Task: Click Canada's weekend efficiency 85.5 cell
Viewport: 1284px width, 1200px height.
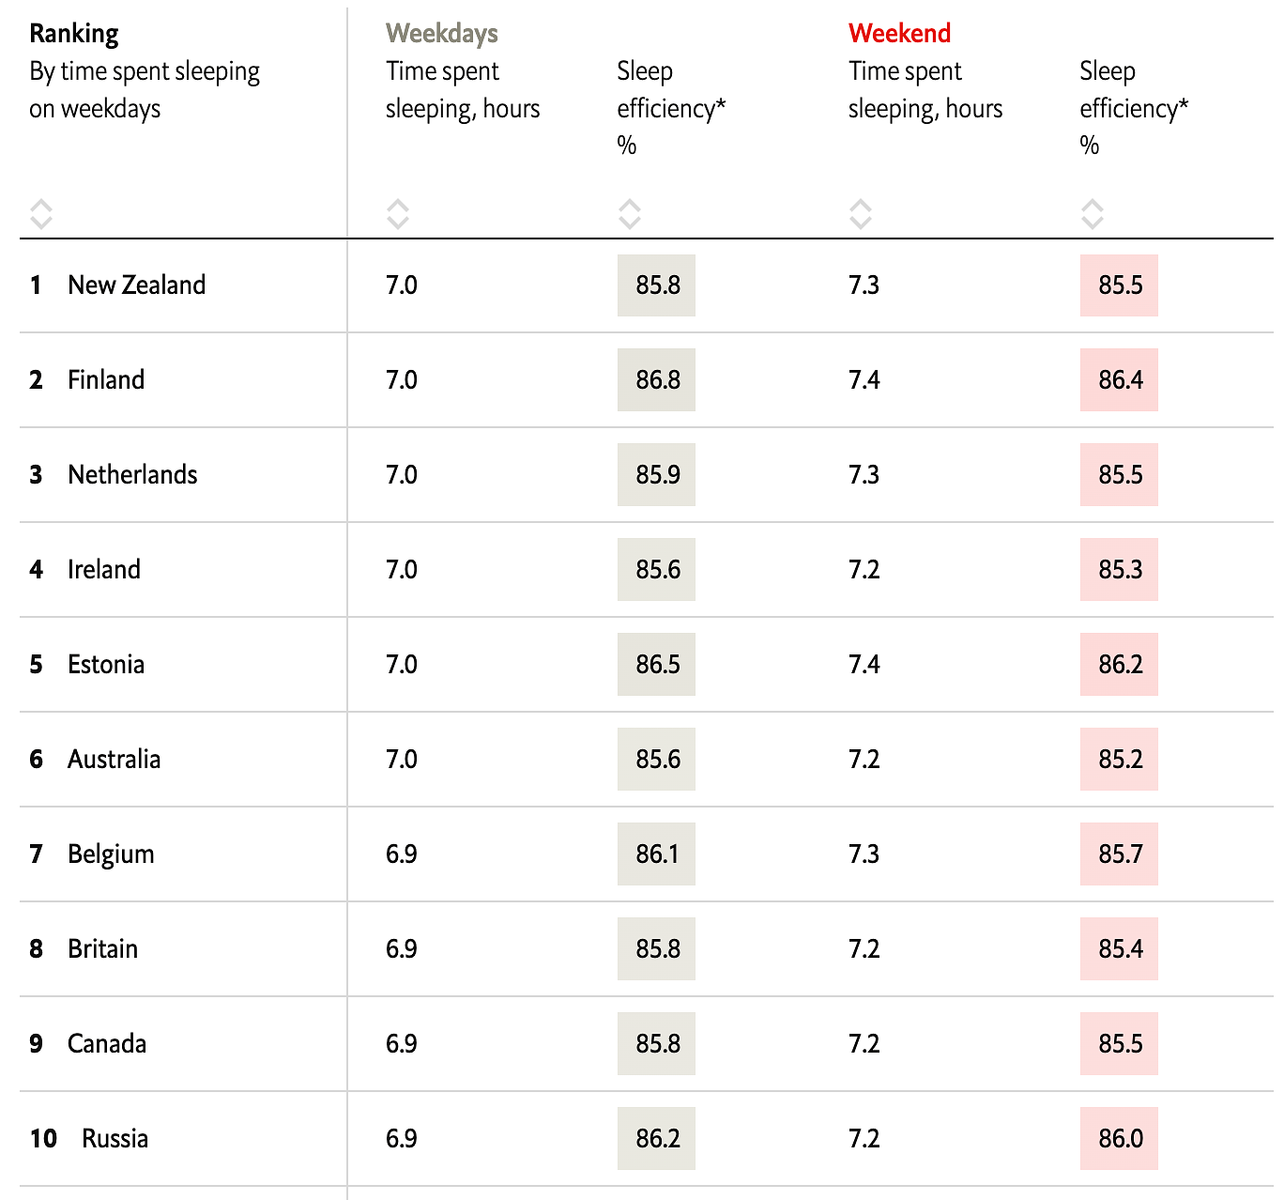Action: pyautogui.click(x=1120, y=1044)
